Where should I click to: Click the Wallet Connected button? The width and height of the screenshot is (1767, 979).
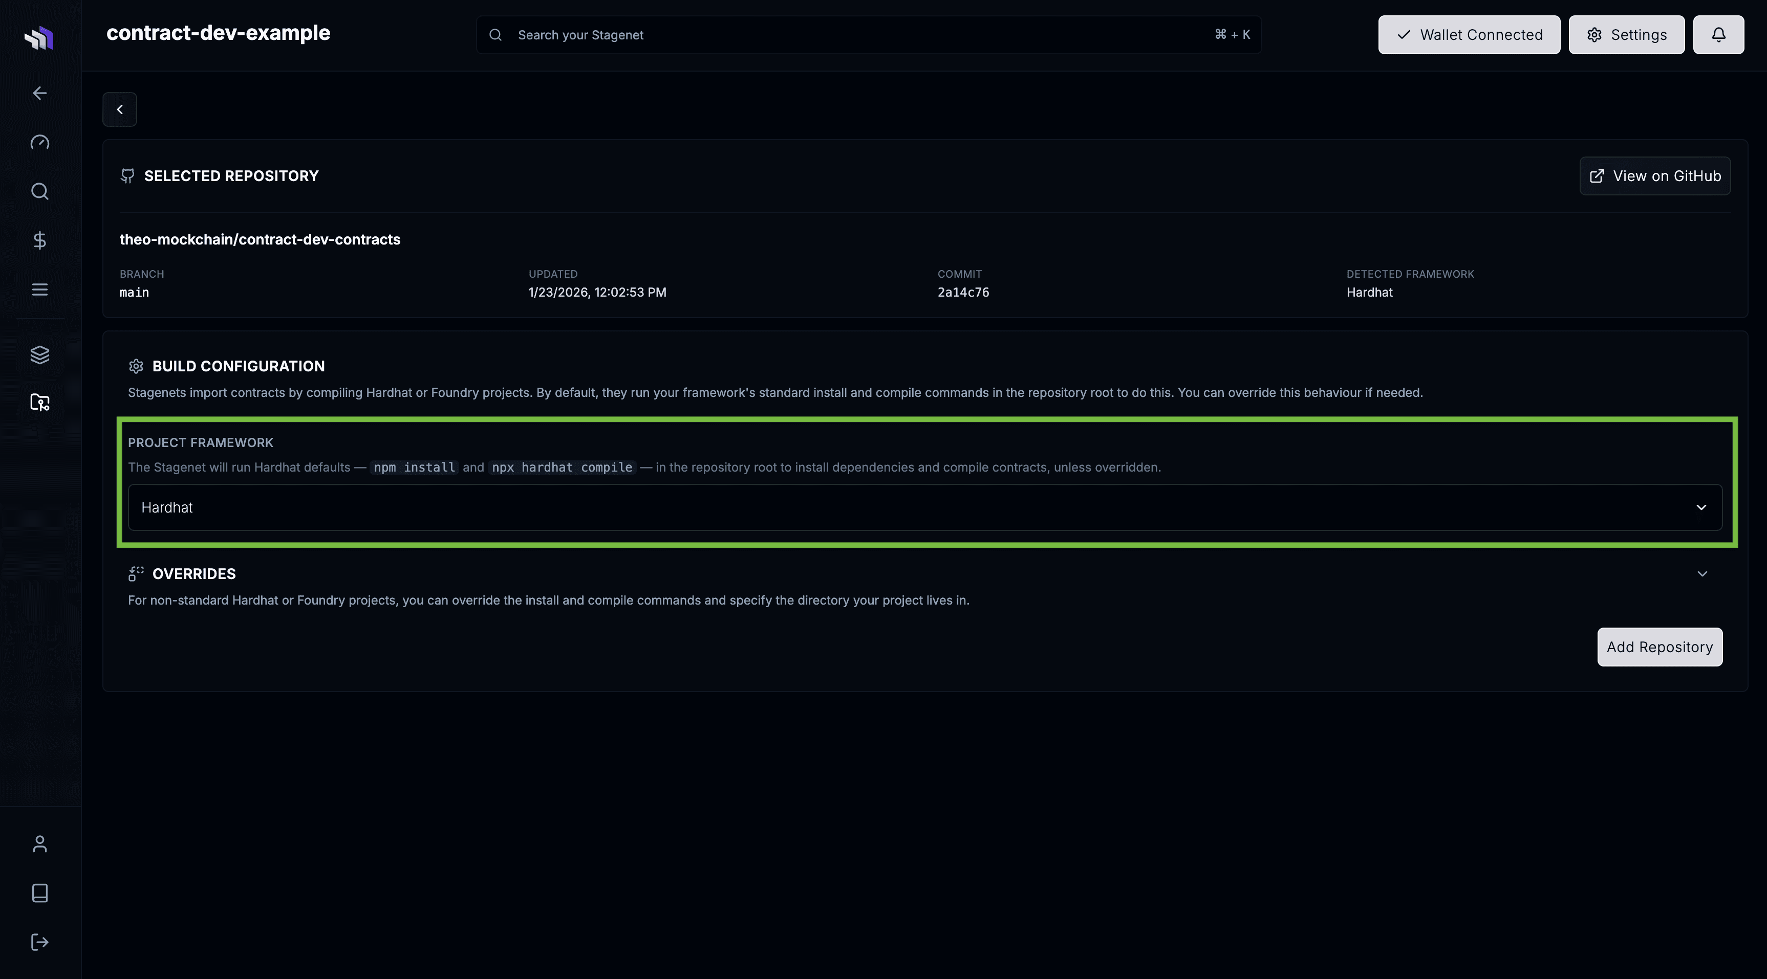1469,35
